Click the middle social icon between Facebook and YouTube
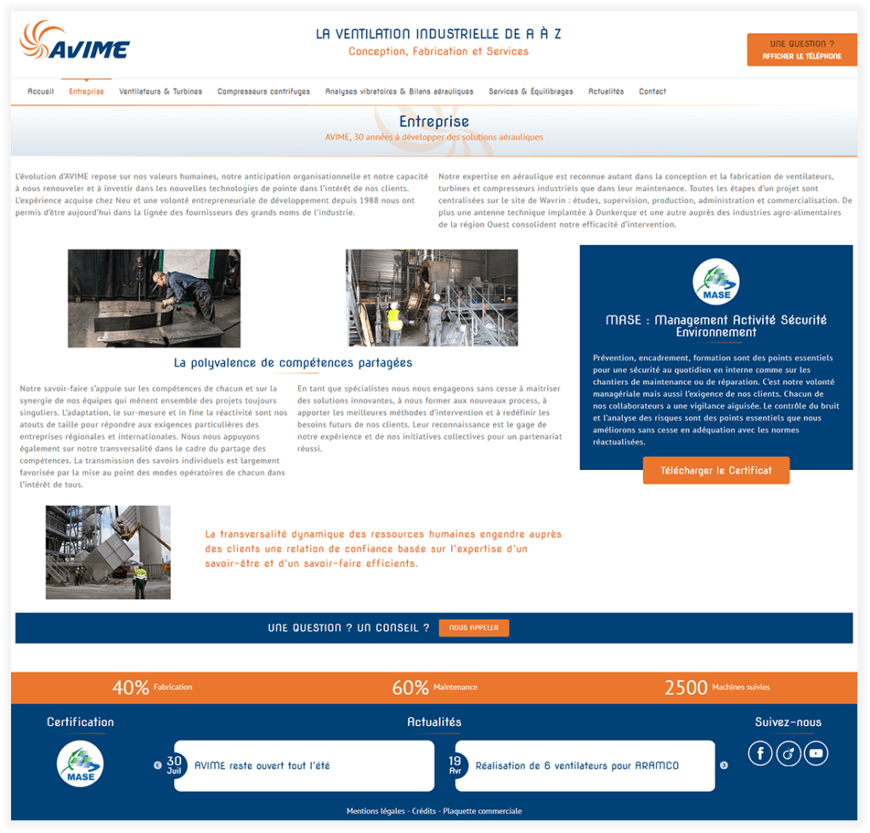The width and height of the screenshot is (870, 833). point(788,753)
